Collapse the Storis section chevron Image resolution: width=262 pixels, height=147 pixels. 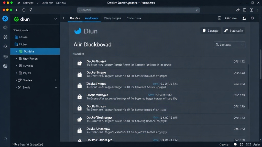click(x=56, y=87)
